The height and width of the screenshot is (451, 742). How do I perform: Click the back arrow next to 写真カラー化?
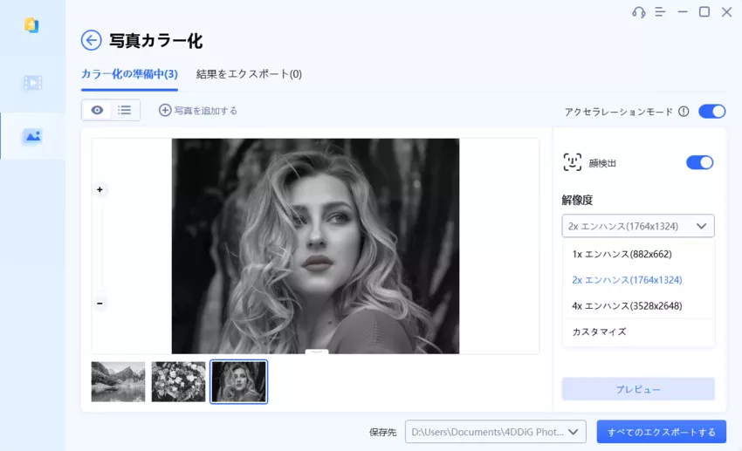(92, 41)
